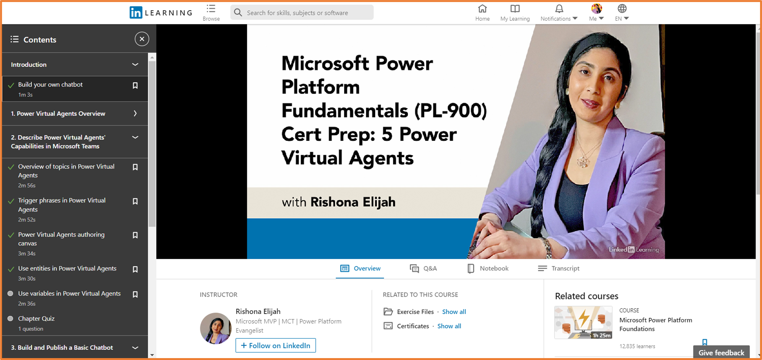The width and height of the screenshot is (762, 360).
Task: Open the Chapter Quiz item
Action: click(x=36, y=319)
